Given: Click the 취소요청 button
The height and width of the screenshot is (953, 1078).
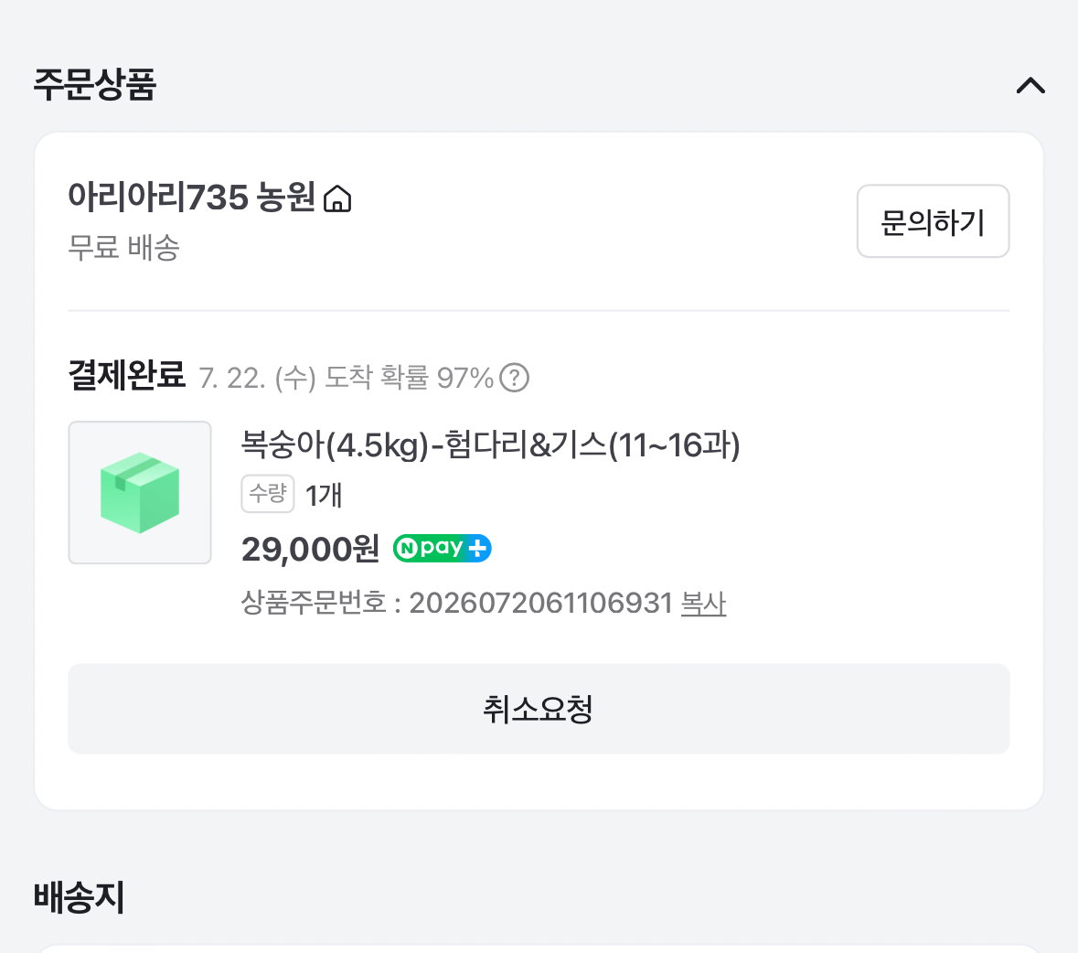Looking at the screenshot, I should (539, 709).
